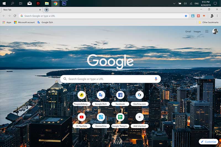Go back using the back arrow

4,16
